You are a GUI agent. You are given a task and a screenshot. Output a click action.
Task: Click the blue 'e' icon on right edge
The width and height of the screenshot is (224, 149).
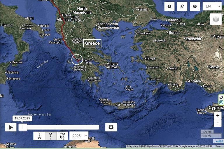[221, 102]
